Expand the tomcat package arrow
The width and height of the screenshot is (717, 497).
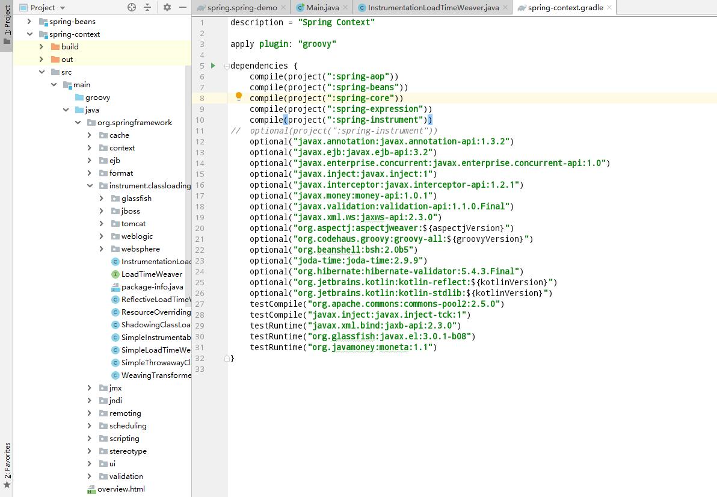101,224
